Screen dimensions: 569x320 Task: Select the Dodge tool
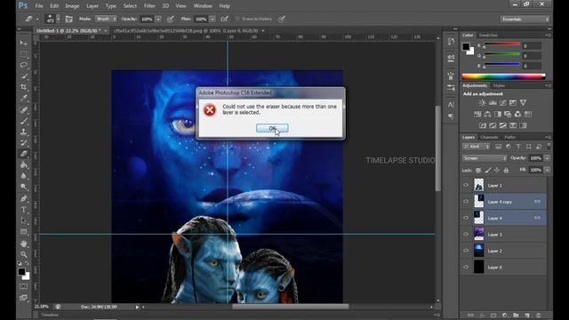tap(24, 187)
